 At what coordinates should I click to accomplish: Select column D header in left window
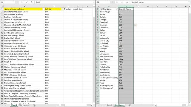pos(68,7)
